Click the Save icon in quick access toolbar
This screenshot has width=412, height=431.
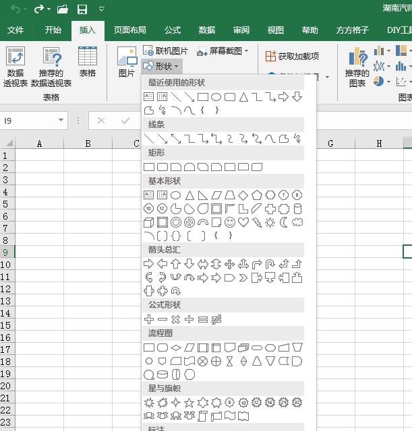point(82,9)
